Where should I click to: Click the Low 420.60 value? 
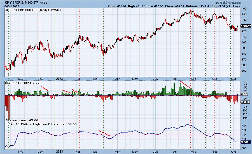pyautogui.click(x=155, y=6)
